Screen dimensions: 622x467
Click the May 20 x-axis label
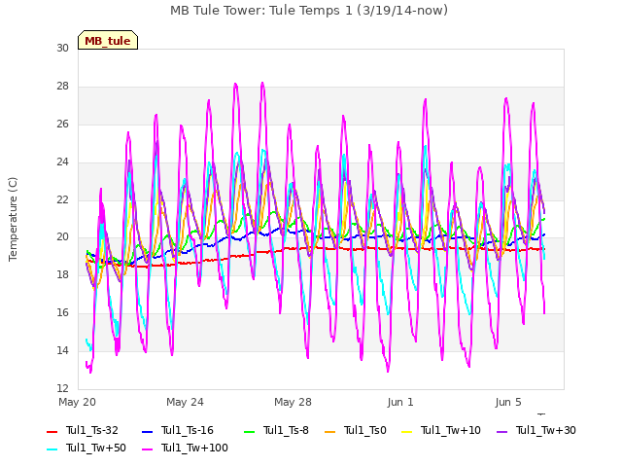[78, 402]
